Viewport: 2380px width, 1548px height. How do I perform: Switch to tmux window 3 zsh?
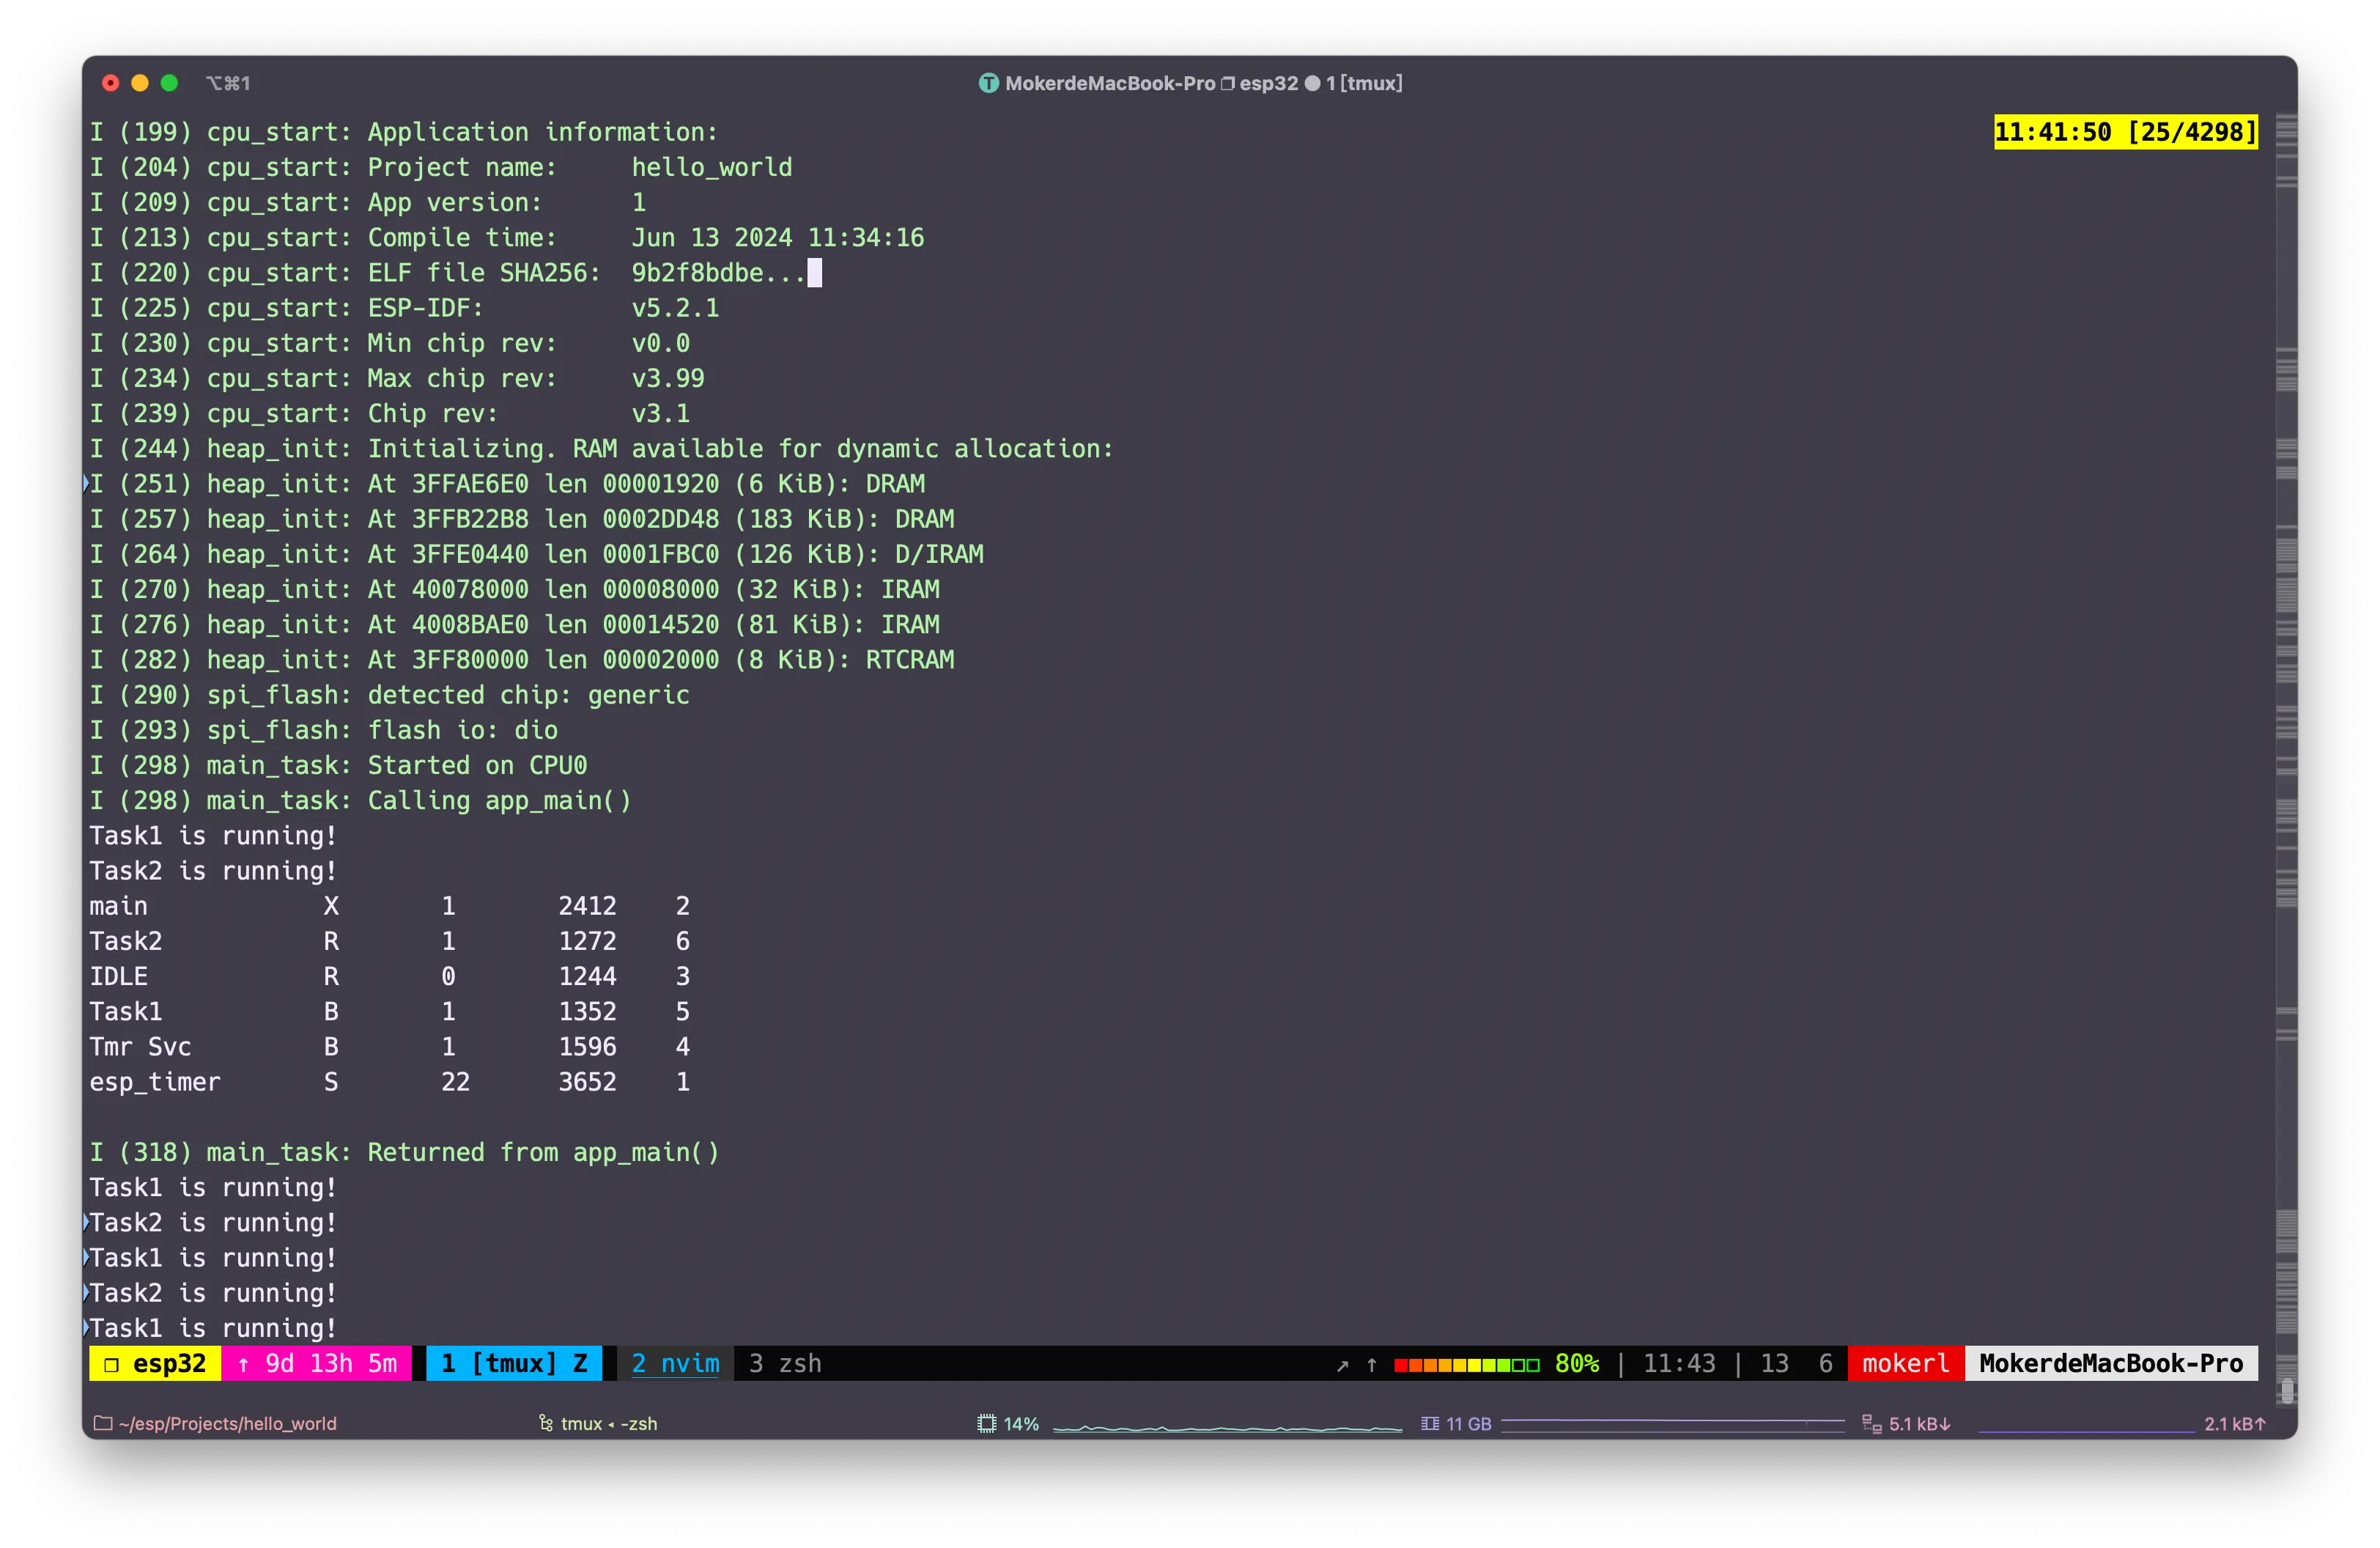pyautogui.click(x=785, y=1363)
